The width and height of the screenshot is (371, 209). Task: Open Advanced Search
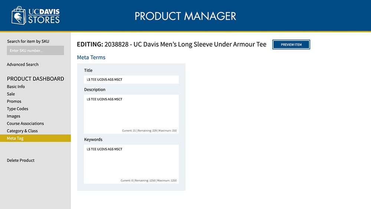click(23, 64)
